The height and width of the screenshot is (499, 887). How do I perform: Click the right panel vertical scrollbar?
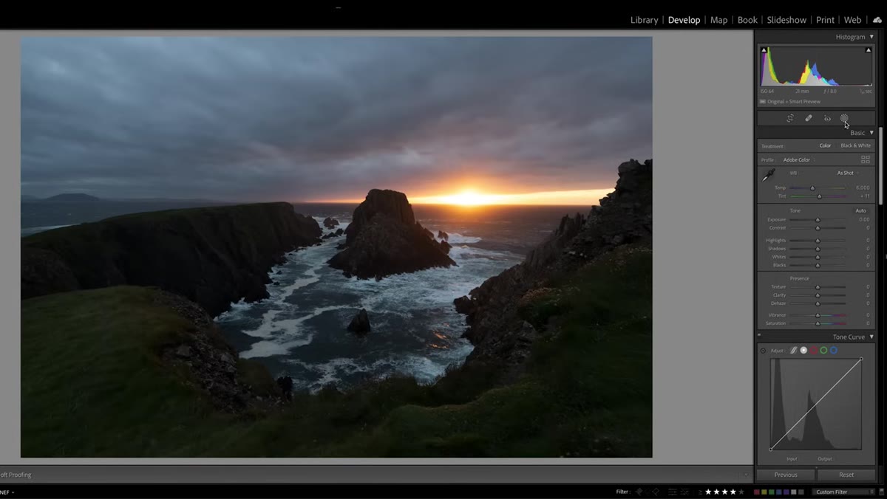point(880,165)
